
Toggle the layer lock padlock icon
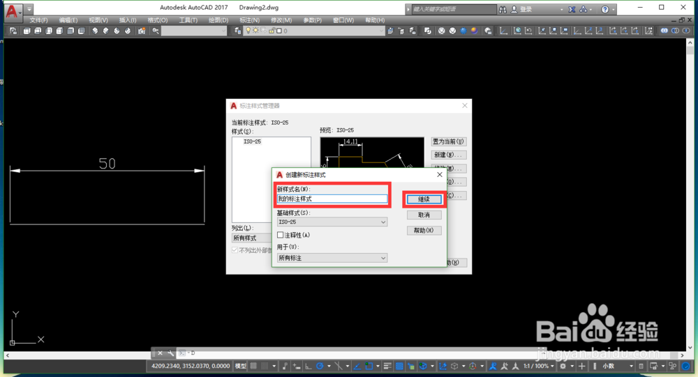272,31
